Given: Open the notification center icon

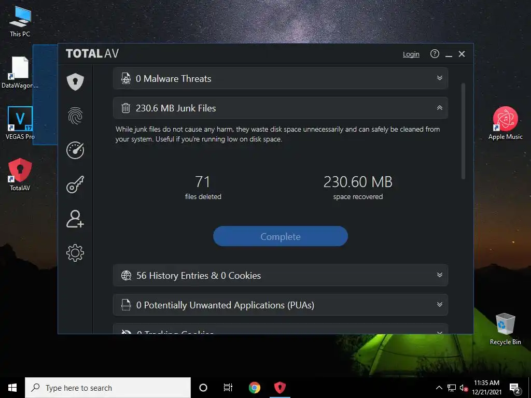Looking at the screenshot, I should pyautogui.click(x=515, y=388).
